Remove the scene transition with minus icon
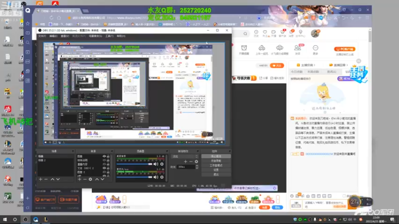 [191, 161]
